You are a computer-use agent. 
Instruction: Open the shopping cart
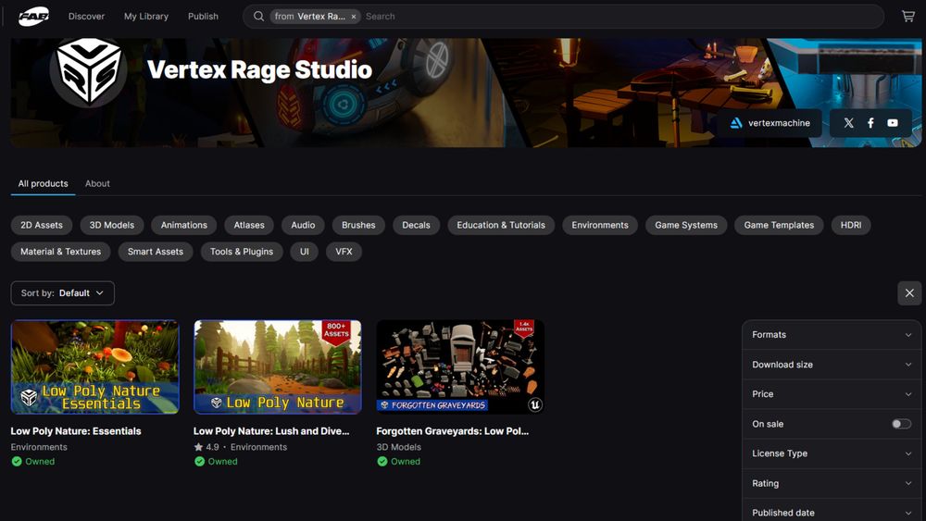(908, 17)
